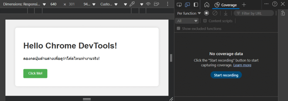Start instrumenting coverage with record icon

click(206, 13)
